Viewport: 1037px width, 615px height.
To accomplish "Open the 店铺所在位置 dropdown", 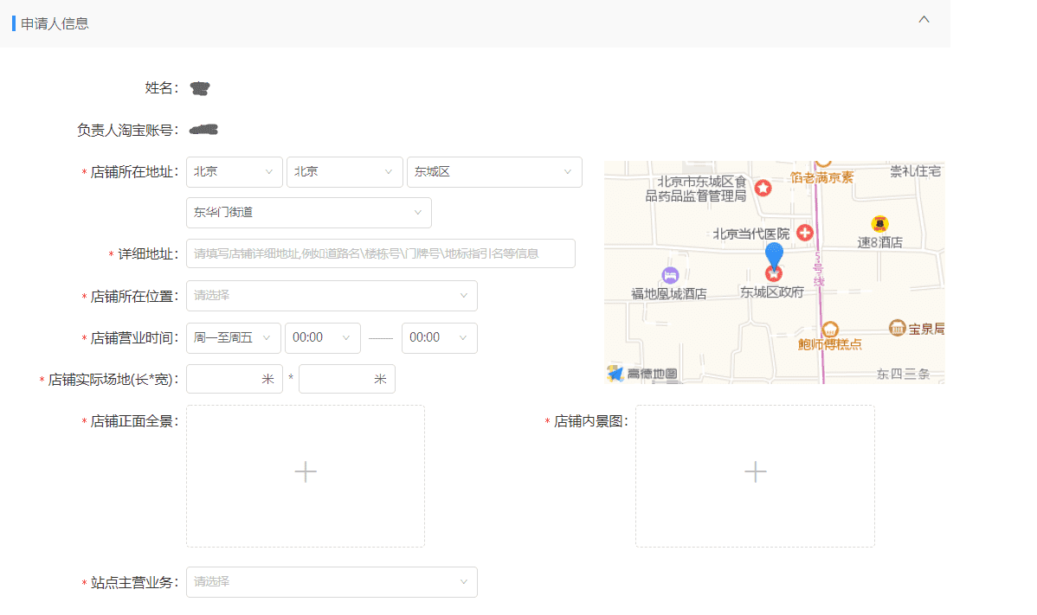I will [332, 296].
